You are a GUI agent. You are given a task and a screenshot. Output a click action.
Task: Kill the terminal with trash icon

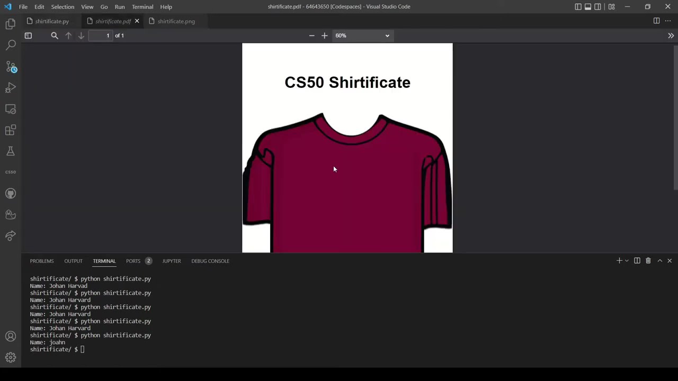[648, 261]
